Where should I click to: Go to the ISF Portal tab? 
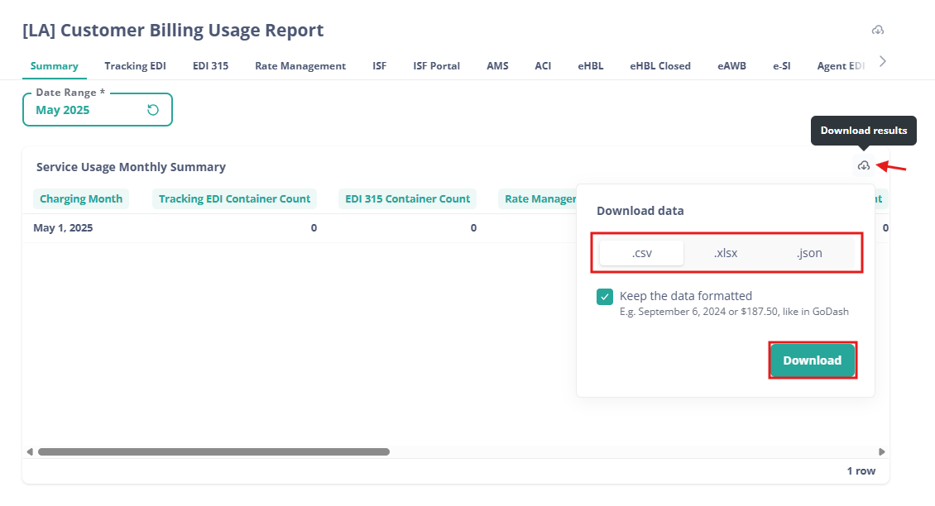(436, 66)
